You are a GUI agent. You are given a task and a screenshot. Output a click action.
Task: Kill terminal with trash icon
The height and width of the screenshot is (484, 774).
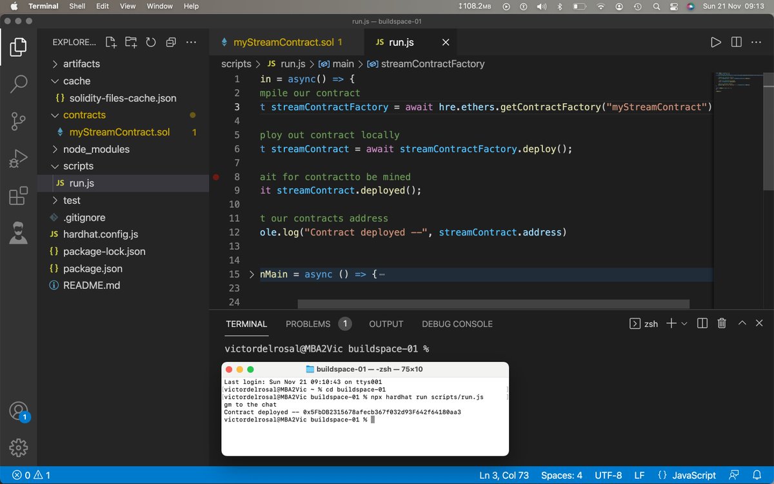pos(722,323)
